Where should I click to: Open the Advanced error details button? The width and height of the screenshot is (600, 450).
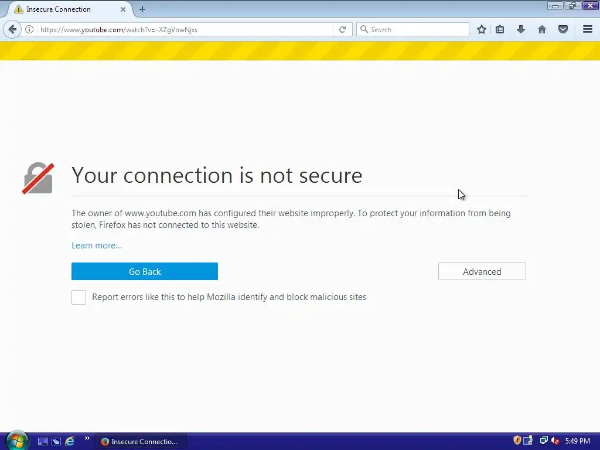coord(482,271)
